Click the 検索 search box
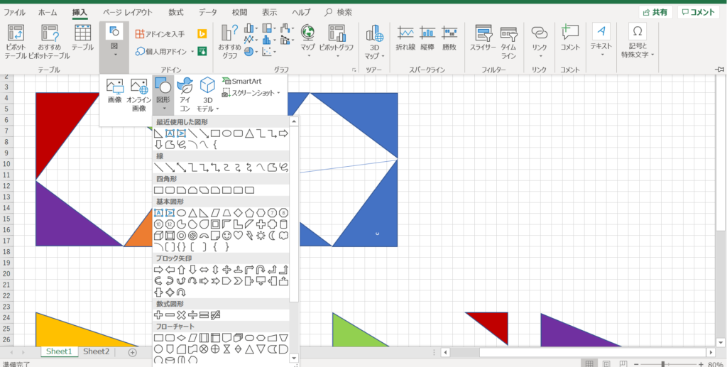Image resolution: width=727 pixels, height=367 pixels. [339, 13]
